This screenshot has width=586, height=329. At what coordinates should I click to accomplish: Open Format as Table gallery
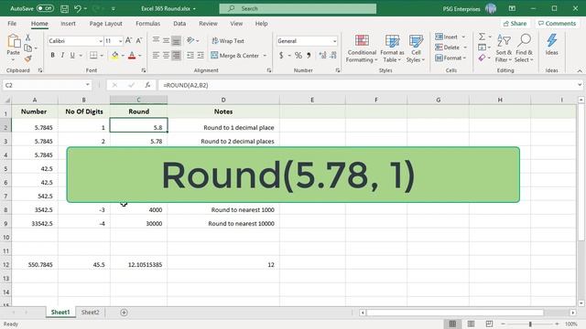click(x=392, y=48)
